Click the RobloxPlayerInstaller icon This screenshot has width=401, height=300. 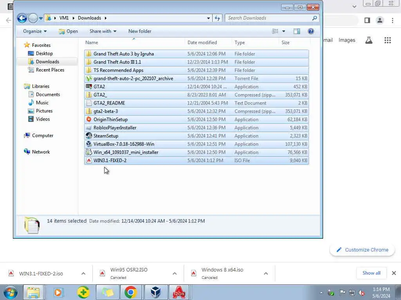point(89,128)
